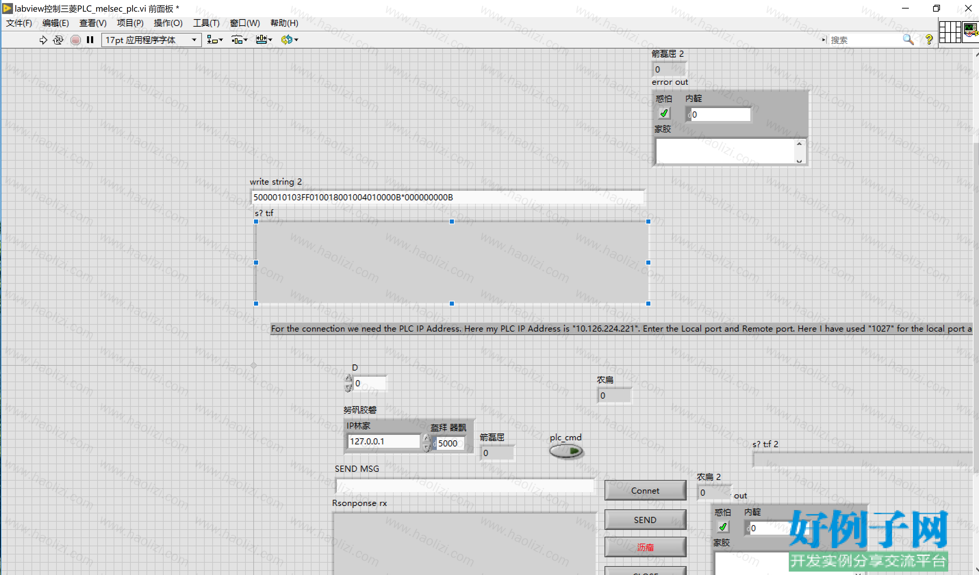979x575 pixels.
Task: Expand the Resize Objects dropdown arrow
Action: 270,40
